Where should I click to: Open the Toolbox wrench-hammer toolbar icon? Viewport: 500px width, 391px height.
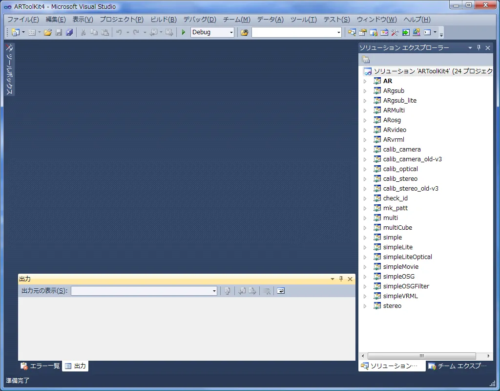click(x=395, y=32)
